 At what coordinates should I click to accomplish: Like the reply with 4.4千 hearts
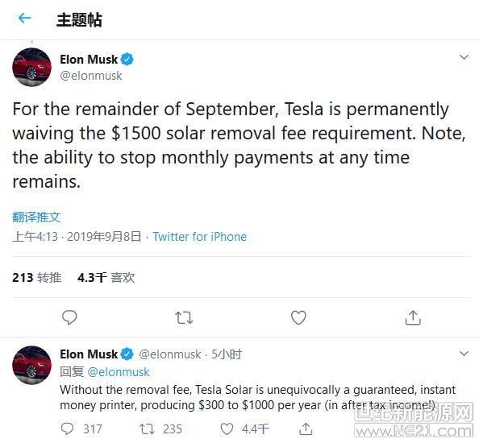coord(227,429)
